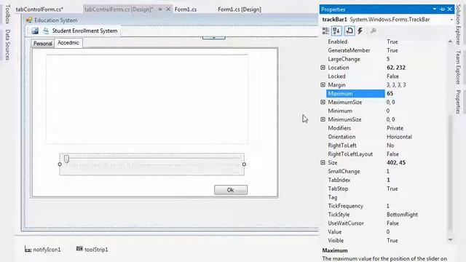Click the Ok button on the form
The image size is (466, 262).
pyautogui.click(x=231, y=190)
